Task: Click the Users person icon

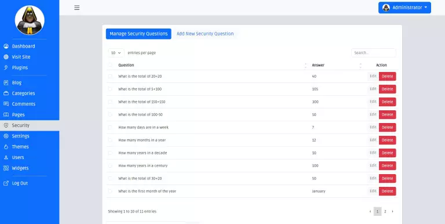Action: 6,157
